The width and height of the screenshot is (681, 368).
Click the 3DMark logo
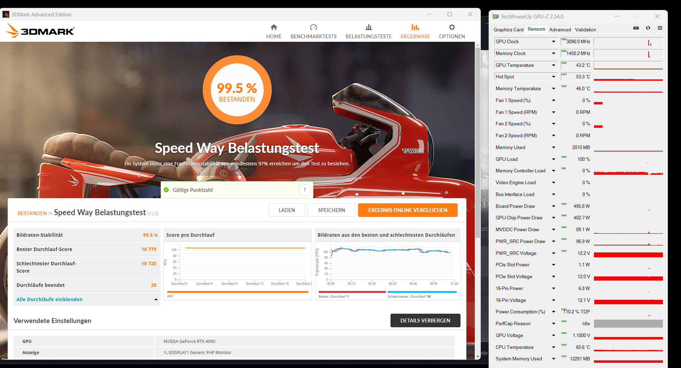[40, 31]
